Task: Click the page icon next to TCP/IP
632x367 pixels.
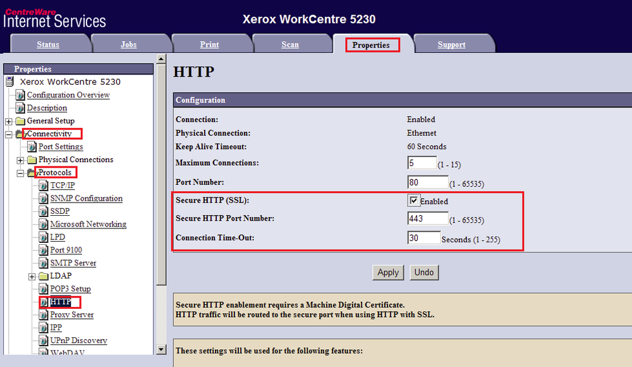Action: [x=44, y=185]
